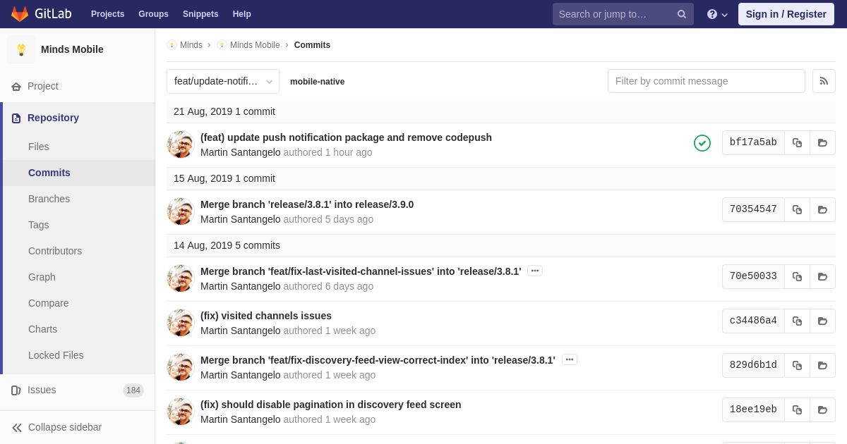Viewport: 847px width, 444px height.
Task: Subscribe to commits RSS feed icon
Action: pos(824,81)
